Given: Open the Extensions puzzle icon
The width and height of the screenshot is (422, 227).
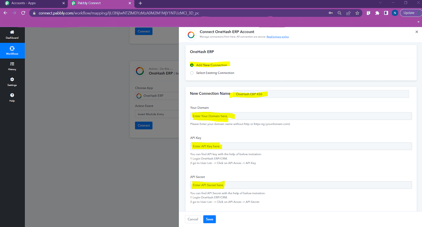Looking at the screenshot, I should [x=377, y=13].
